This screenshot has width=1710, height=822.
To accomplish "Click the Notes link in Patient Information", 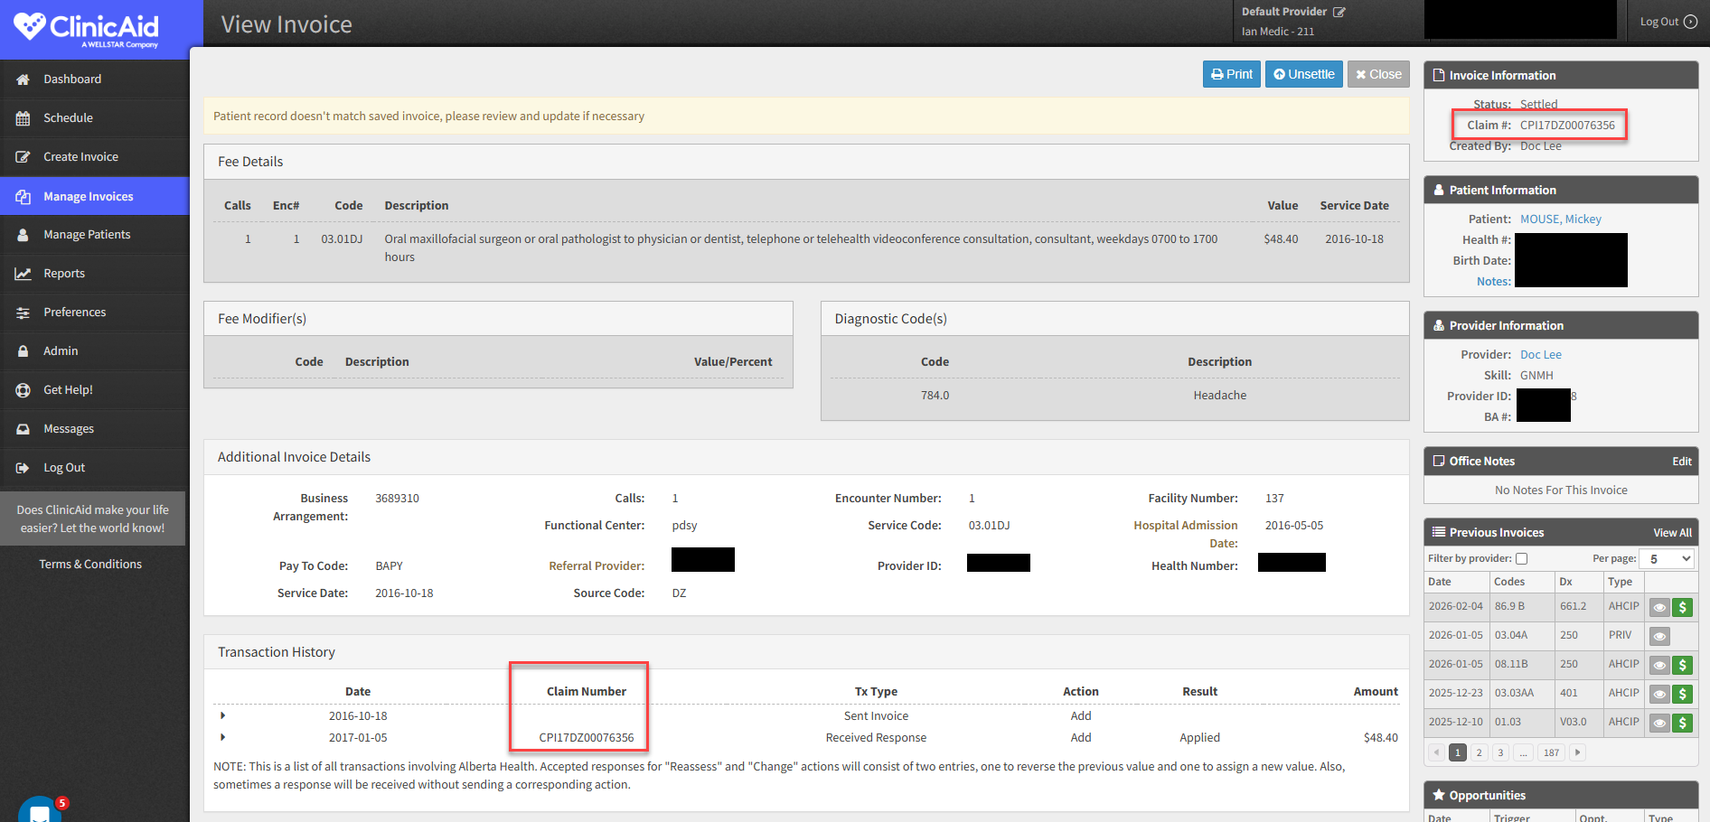I will (1493, 282).
